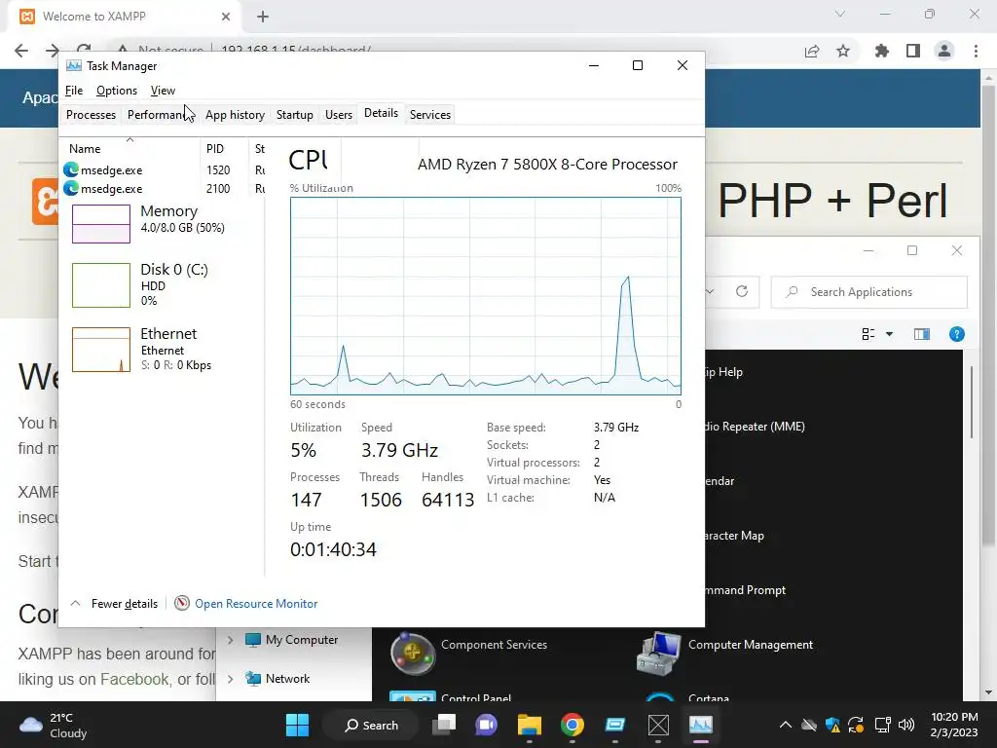Open Google Chrome from the taskbar

[x=572, y=725]
